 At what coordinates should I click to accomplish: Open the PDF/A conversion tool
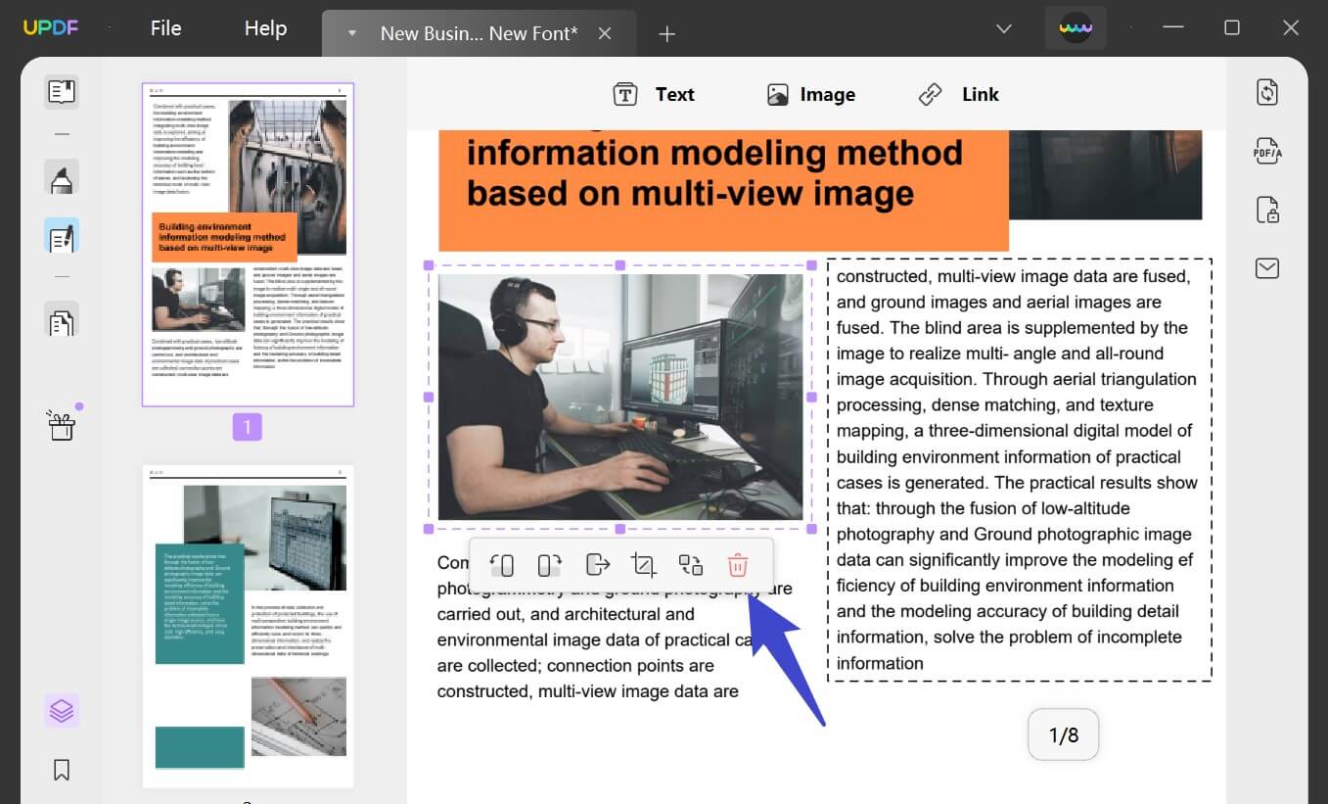tap(1266, 151)
